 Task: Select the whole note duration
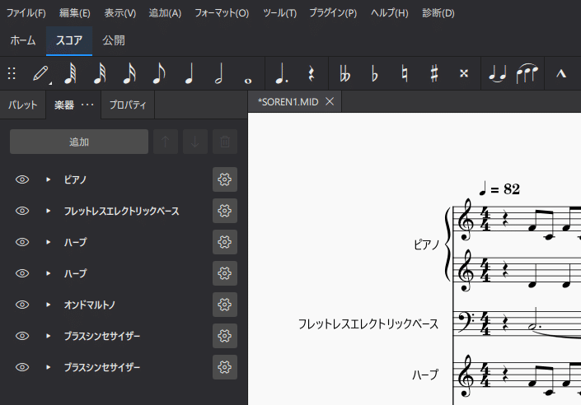[x=248, y=81]
